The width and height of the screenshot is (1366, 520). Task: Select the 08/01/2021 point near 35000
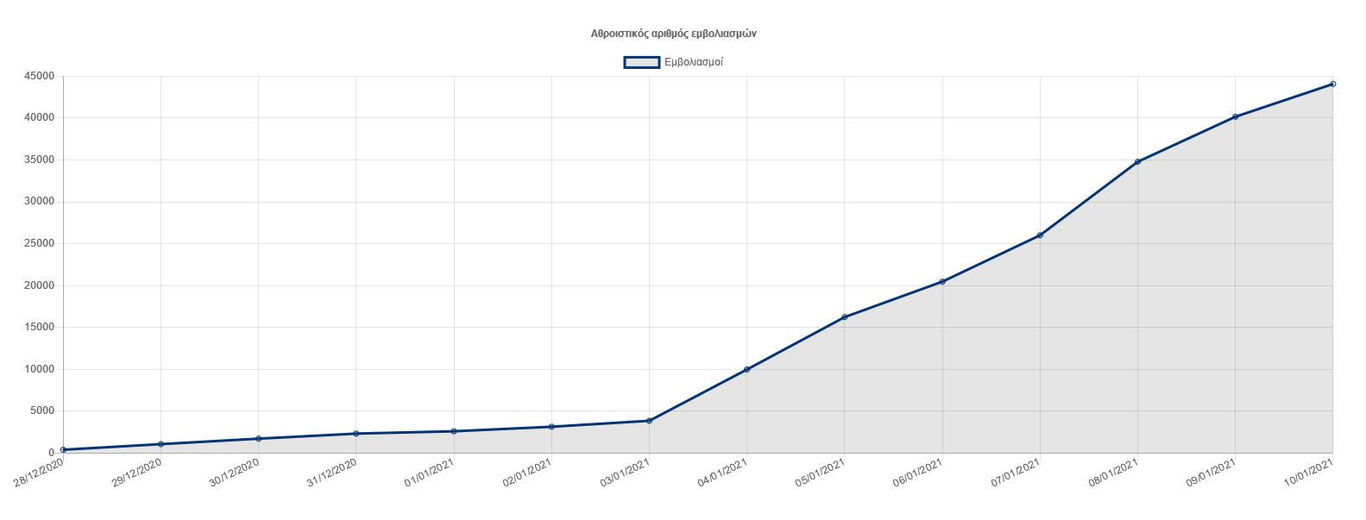point(1137,162)
